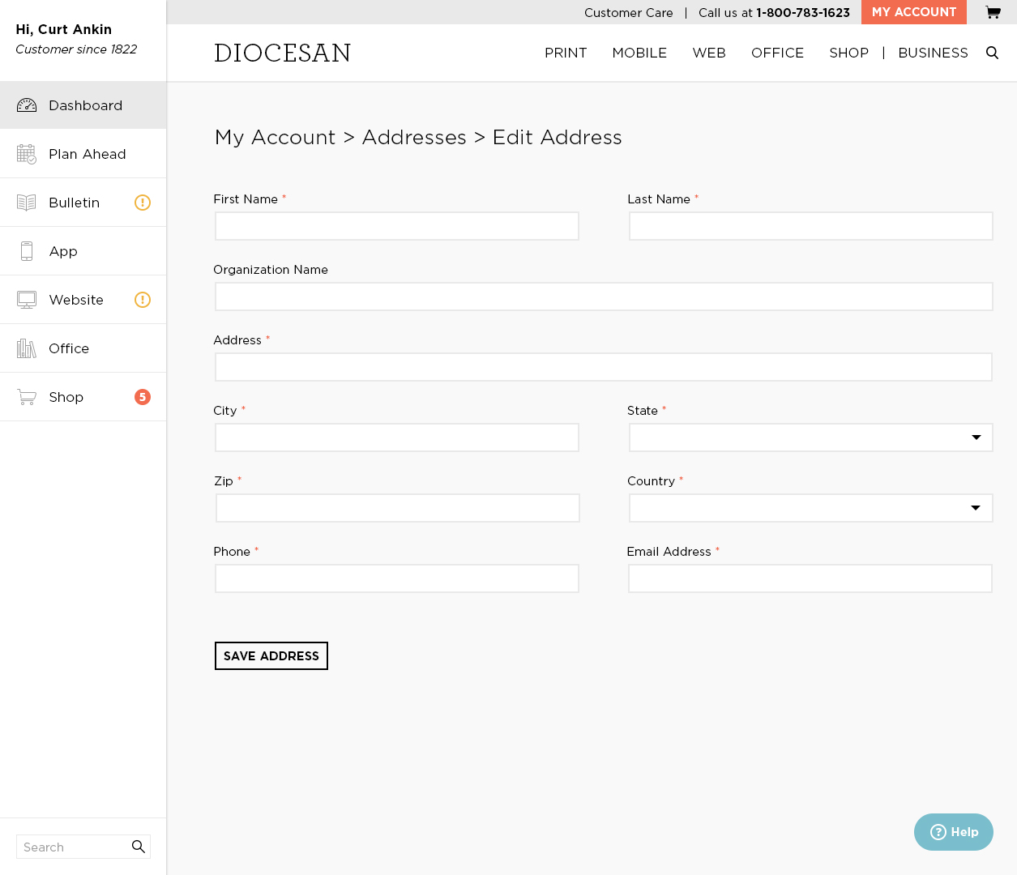Viewport: 1017px width, 875px height.
Task: Select the App phone icon in sidebar
Action: 27,251
